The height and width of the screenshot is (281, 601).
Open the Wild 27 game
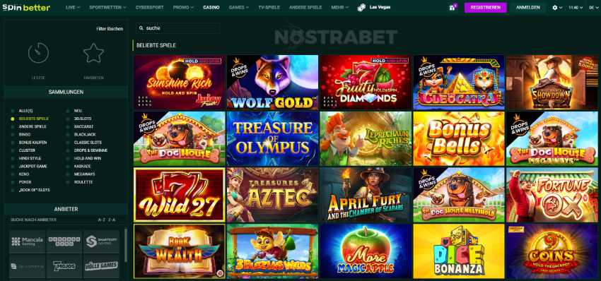pyautogui.click(x=179, y=195)
